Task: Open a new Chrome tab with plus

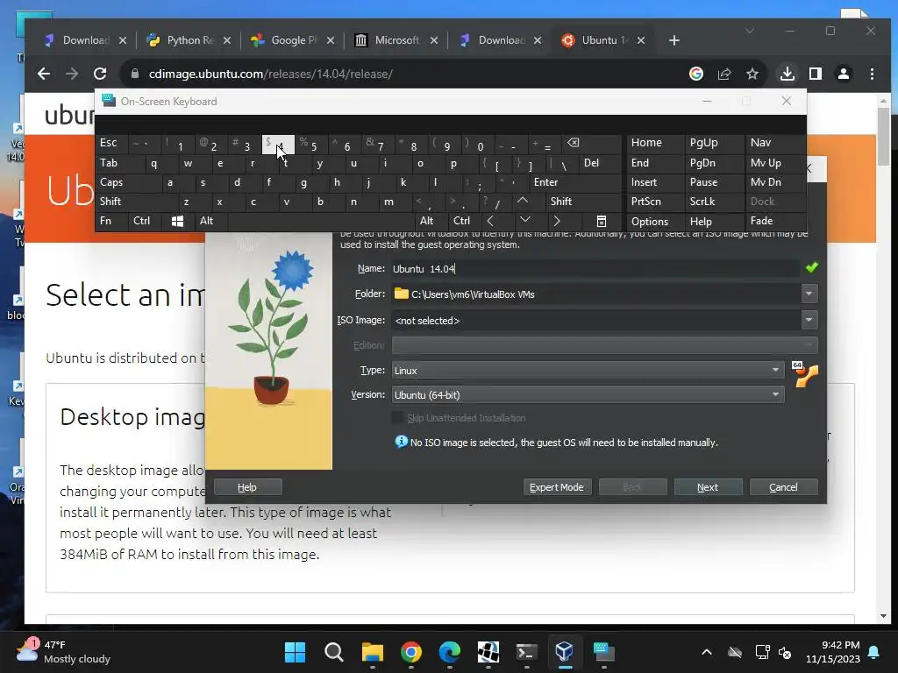Action: (674, 40)
